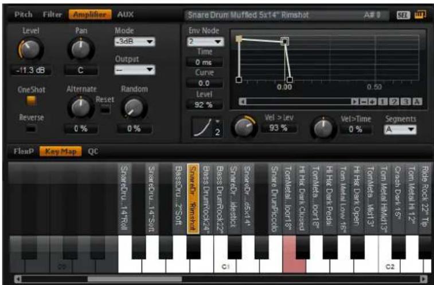Select the highlighted envelope node 2
This screenshot has width=434, height=285.
point(284,41)
